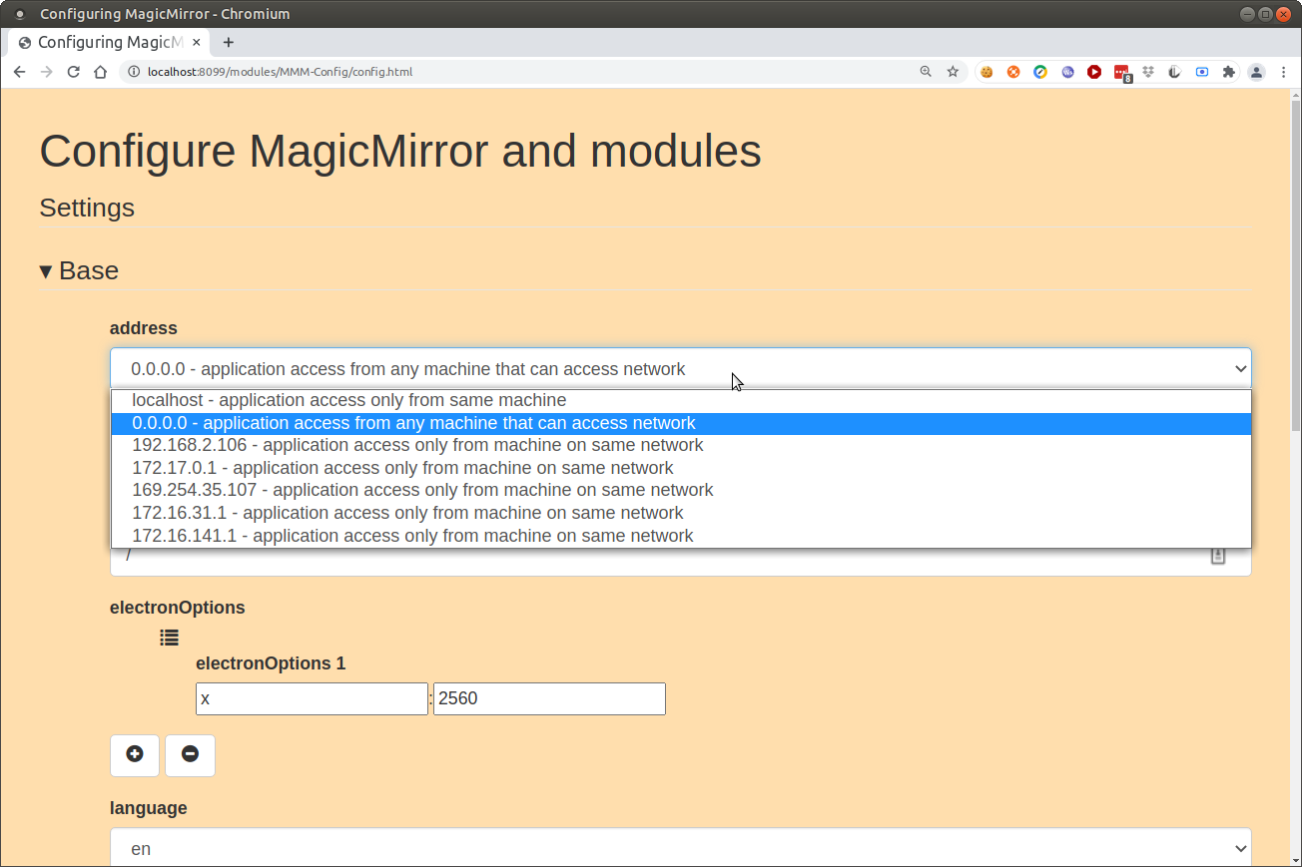The height and width of the screenshot is (867, 1302).
Task: Click the 'Settings' subheading
Action: (87, 208)
